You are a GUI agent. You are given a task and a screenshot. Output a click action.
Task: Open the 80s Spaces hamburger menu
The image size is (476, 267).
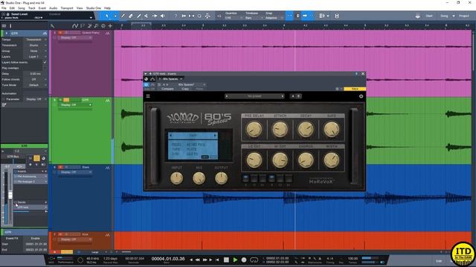(148, 96)
